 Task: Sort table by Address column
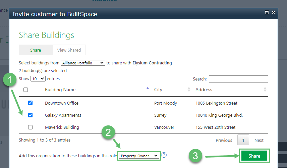pyautogui.click(x=265, y=90)
